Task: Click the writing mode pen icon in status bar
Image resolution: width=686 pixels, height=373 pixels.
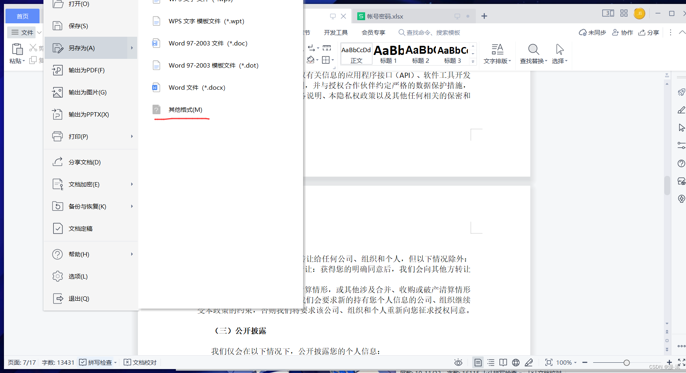Action: [x=529, y=362]
